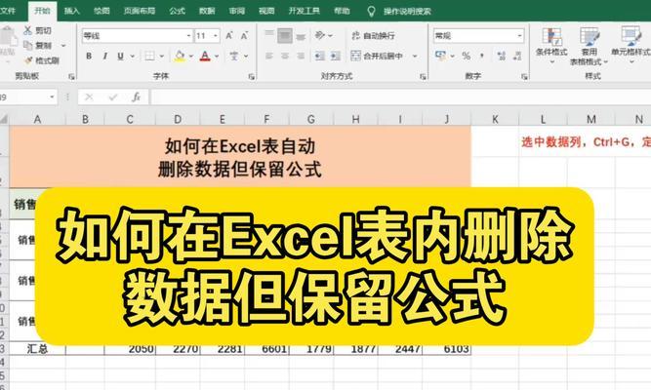Click 合并后居中 merge and center
651x390 pixels.
[x=377, y=56]
